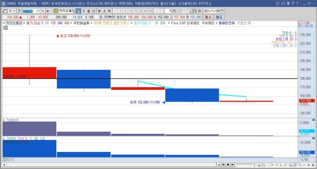This screenshot has width=317, height=169.
Task: Click the 2021/11/09 date field
Action: [211, 11]
